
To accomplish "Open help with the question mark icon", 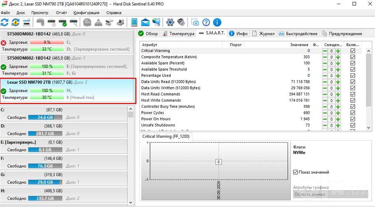I will [x=206, y=22].
